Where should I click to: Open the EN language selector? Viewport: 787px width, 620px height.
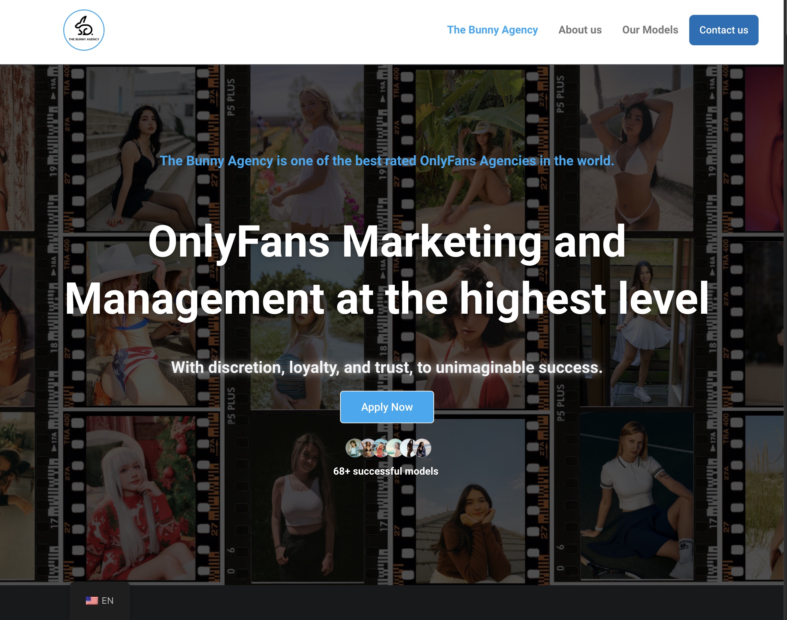[99, 601]
